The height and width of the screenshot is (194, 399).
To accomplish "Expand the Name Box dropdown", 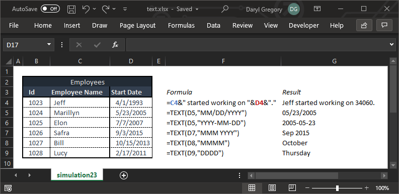I will point(49,45).
